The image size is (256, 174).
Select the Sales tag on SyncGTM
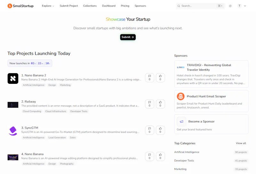click(73, 138)
